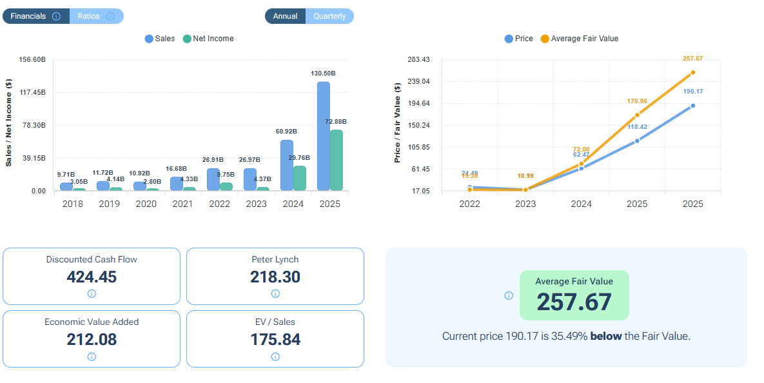Open Discounted Cash Flow info icon

pyautogui.click(x=92, y=294)
